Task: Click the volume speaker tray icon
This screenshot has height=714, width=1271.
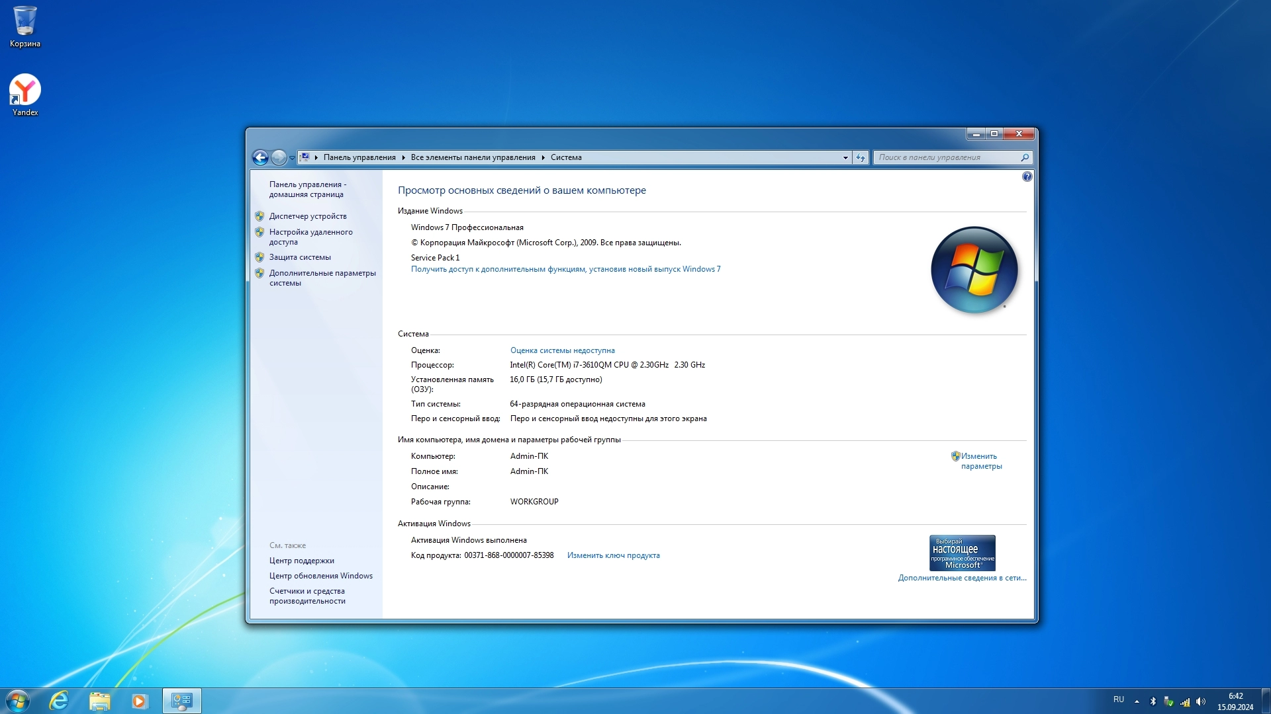Action: pos(1201,701)
